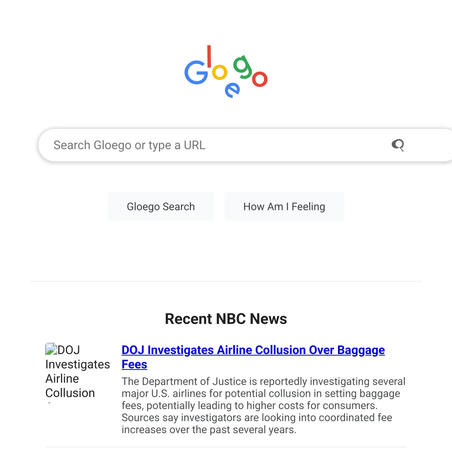
Task: Click the green g in the logo
Action: 242,67
